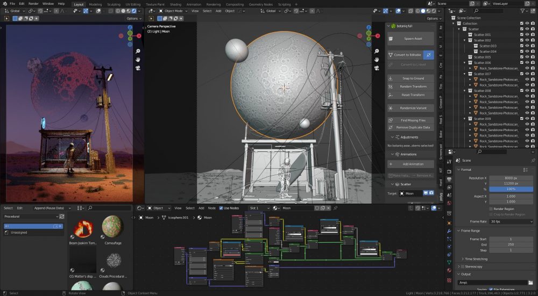Click the refresh icon beside Procedural library
Image resolution: width=538 pixels, height=296 pixels.
pyautogui.click(x=62, y=216)
